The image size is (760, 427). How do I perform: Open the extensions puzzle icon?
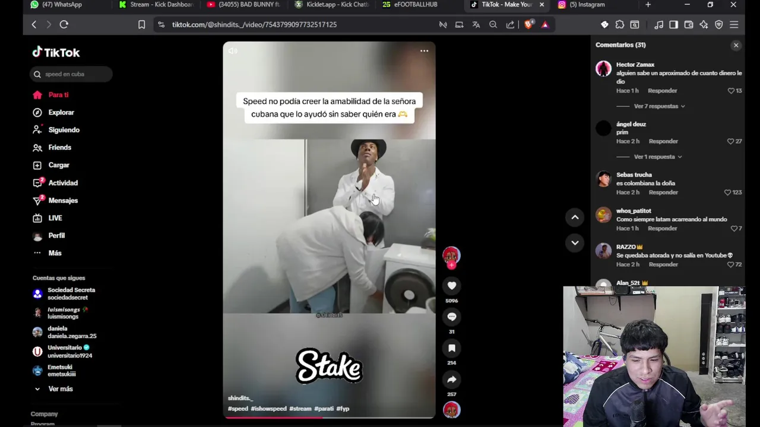click(x=620, y=24)
